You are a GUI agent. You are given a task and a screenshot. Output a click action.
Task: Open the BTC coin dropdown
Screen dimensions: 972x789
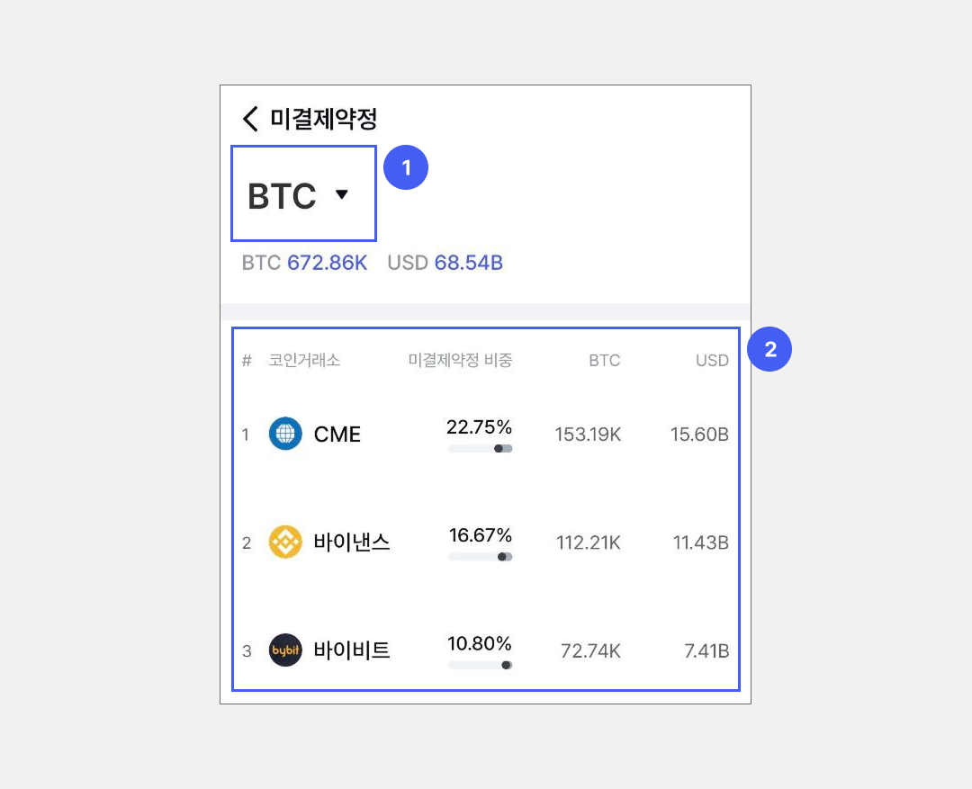[283, 196]
